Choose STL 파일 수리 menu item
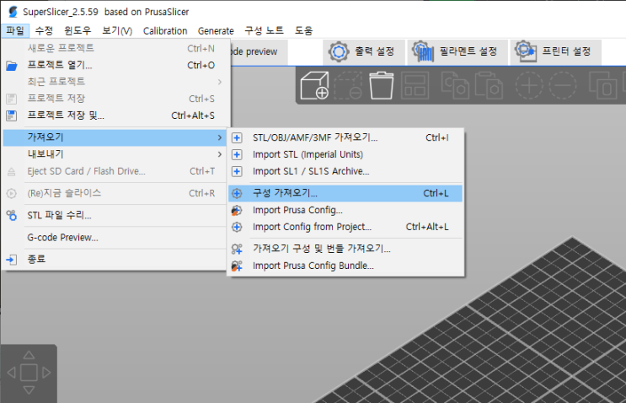 [59, 215]
